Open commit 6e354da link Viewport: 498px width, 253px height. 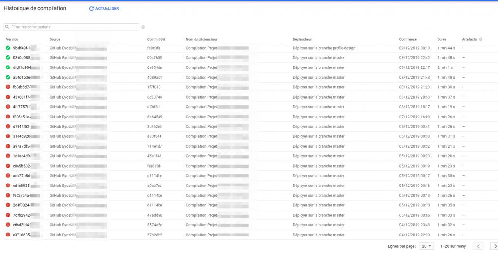tap(154, 67)
